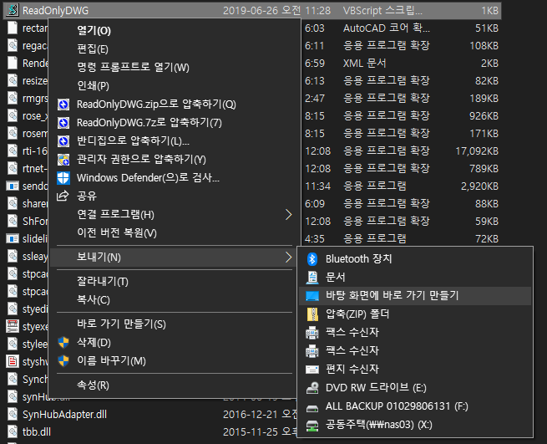Screen dimensions: 547x444
Task: Click the ALL BACKUP drive icon
Action: 312,408
